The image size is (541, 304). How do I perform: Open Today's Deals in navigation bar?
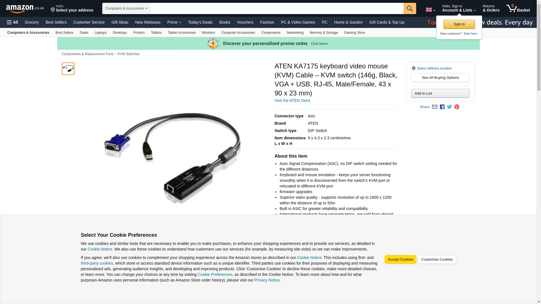(x=200, y=22)
